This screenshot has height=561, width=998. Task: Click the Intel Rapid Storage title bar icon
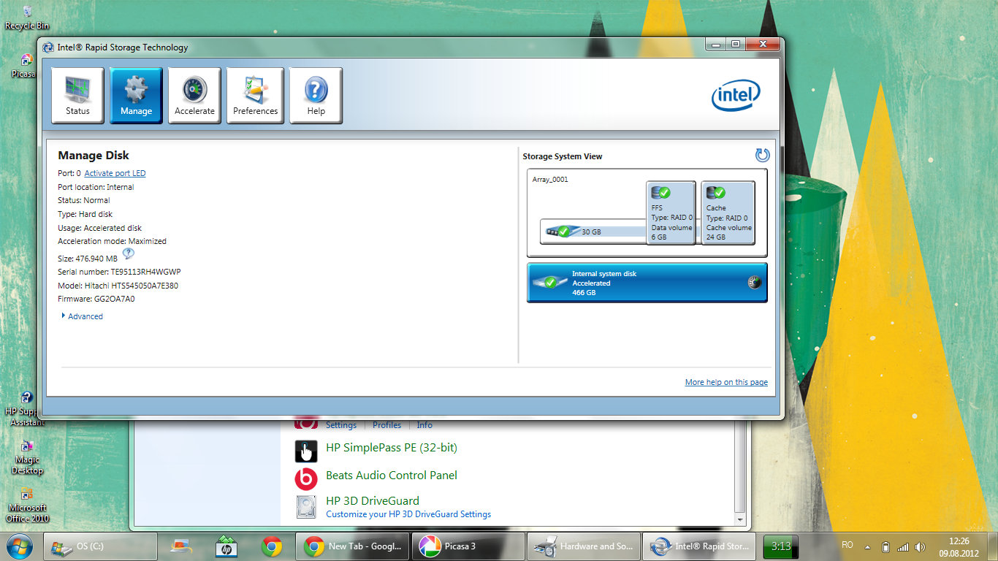click(48, 47)
